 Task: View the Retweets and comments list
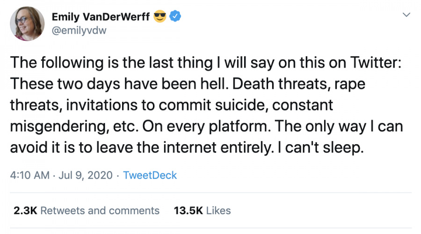(100, 211)
